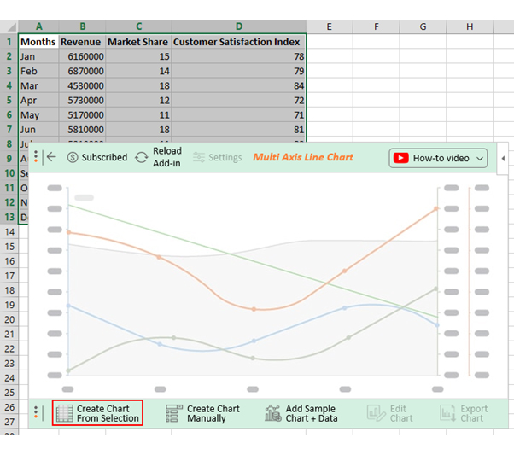Click the Subscribed dollar icon
This screenshot has height=455, width=514.
pos(73,157)
